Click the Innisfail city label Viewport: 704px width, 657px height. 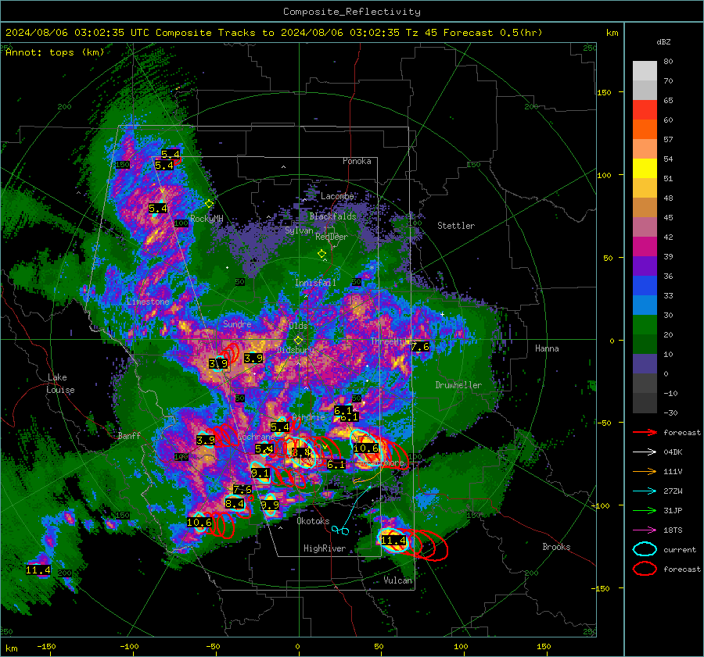[316, 283]
